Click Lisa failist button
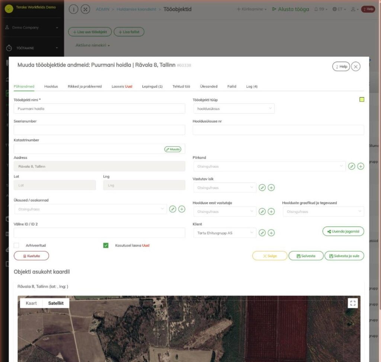Image resolution: width=381 pixels, height=362 pixels. [x=129, y=32]
